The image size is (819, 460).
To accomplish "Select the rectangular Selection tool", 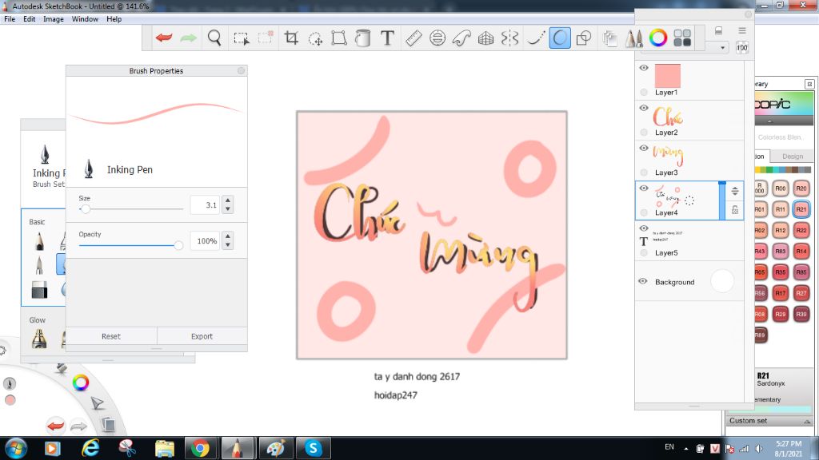I will pyautogui.click(x=241, y=38).
